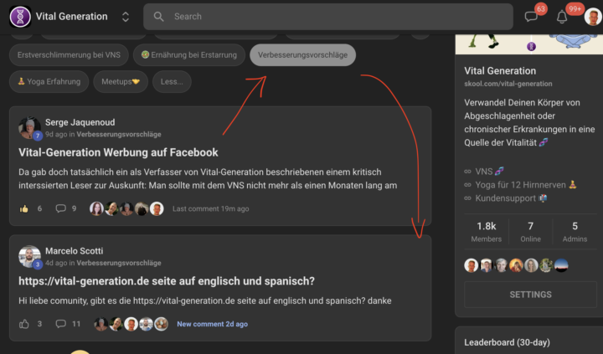The image size is (603, 354).
Task: Open comments on Marcelo Scotti's post
Action: tap(61, 324)
